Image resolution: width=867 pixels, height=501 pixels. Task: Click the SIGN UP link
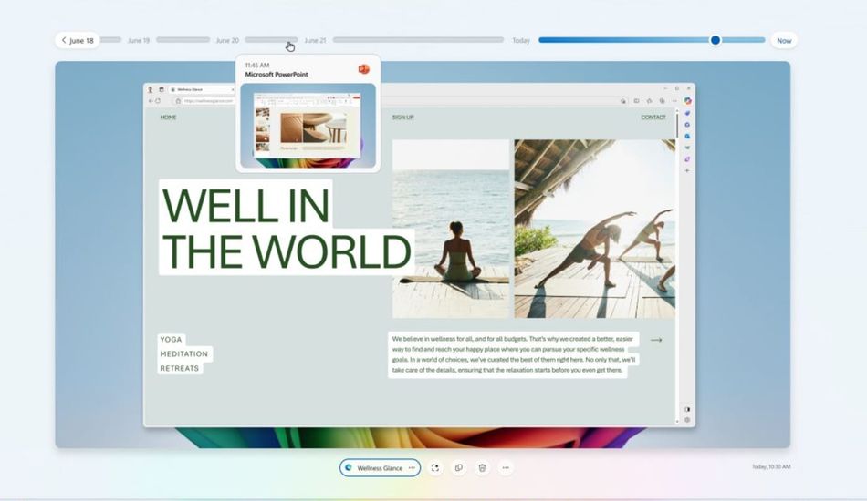click(402, 117)
